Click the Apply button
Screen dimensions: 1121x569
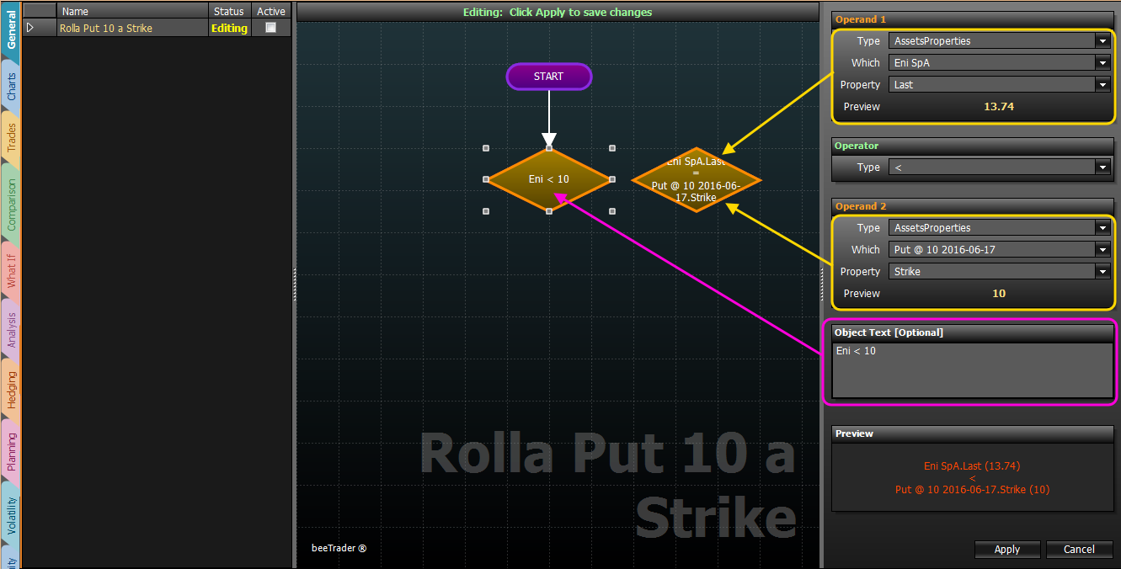(1006, 550)
